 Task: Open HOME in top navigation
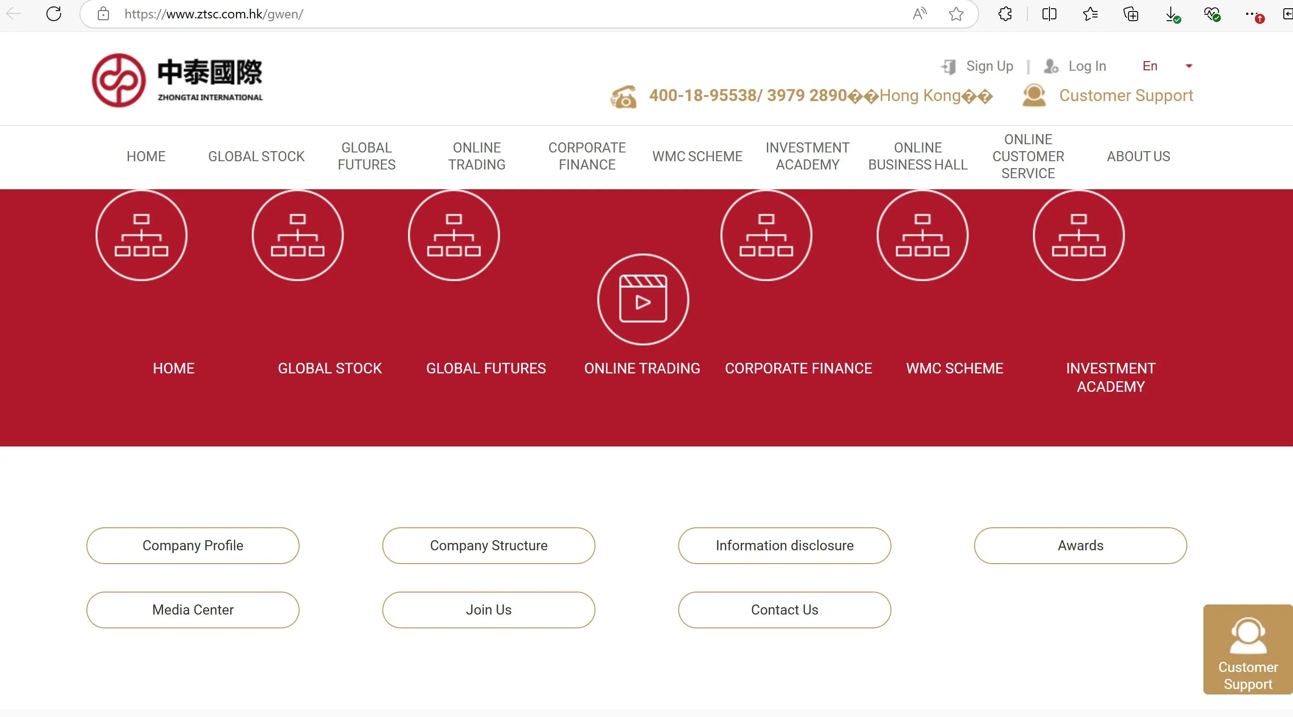[x=146, y=157]
